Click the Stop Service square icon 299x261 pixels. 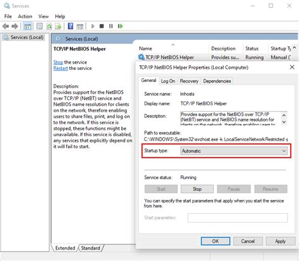coord(102,26)
